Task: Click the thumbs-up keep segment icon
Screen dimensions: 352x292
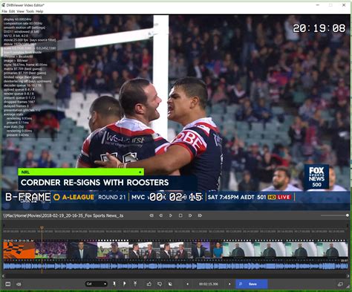Action: 149,284
